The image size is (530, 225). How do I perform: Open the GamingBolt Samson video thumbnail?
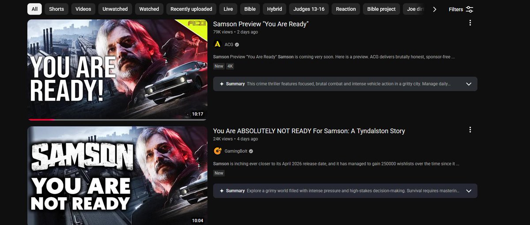tap(117, 176)
